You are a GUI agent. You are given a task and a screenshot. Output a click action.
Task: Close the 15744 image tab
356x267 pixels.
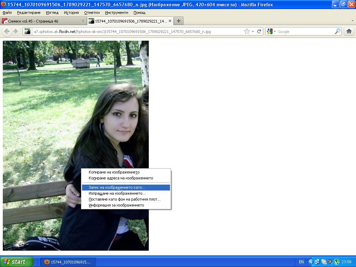coord(170,21)
